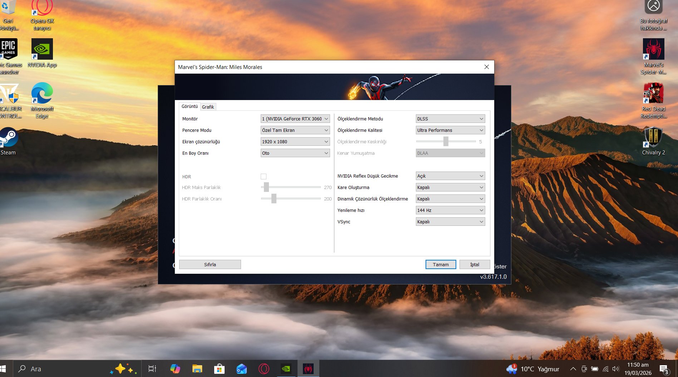678x377 pixels.
Task: Open Task View on the taskbar
Action: 152,369
